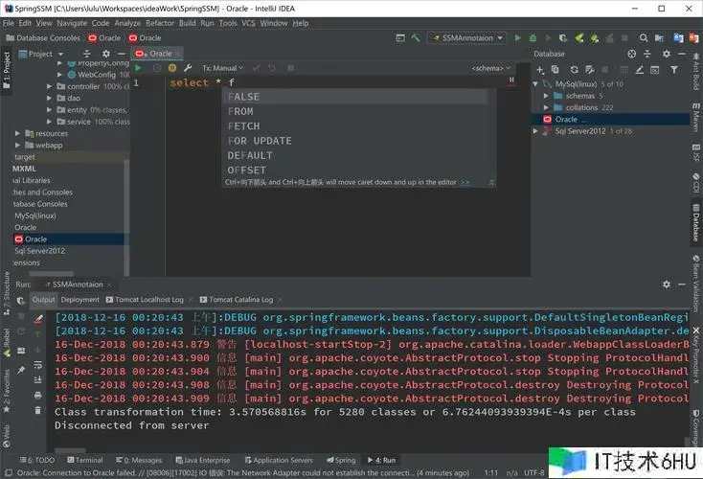Switch to the Tomcat Catalina Log tab
Image resolution: width=703 pixels, height=479 pixels.
[x=239, y=300]
